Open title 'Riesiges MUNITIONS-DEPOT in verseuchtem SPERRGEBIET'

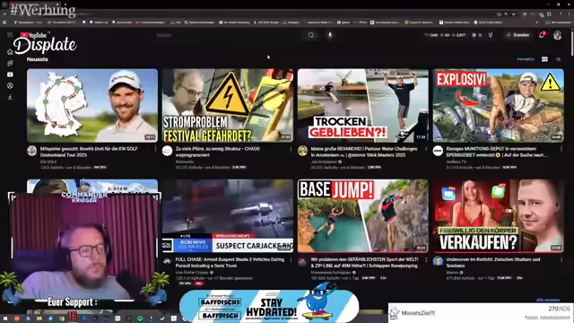pyautogui.click(x=496, y=152)
